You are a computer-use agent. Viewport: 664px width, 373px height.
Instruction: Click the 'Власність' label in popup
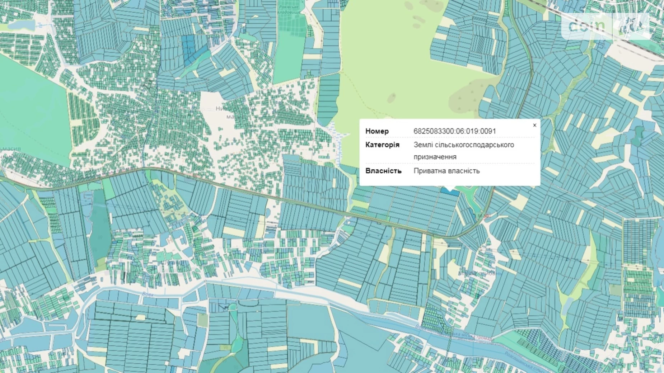point(383,171)
